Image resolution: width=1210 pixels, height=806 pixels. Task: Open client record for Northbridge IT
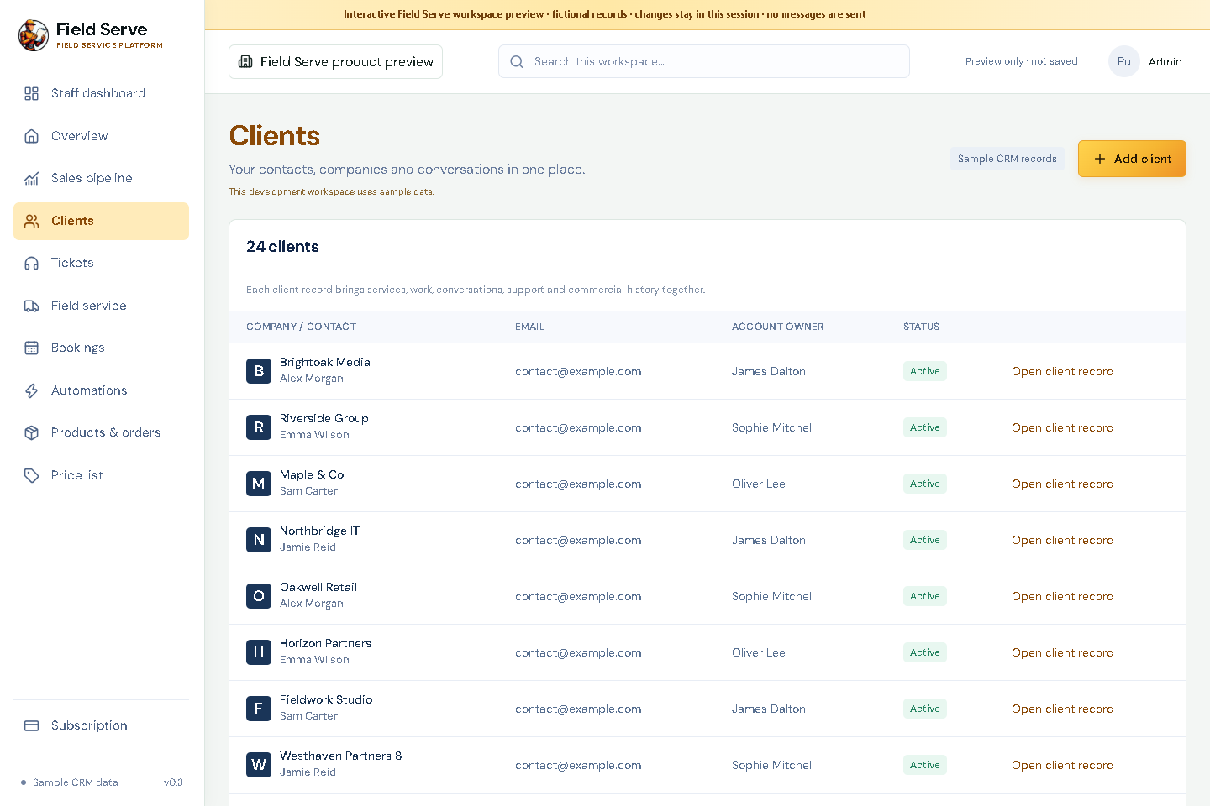[x=1062, y=540]
